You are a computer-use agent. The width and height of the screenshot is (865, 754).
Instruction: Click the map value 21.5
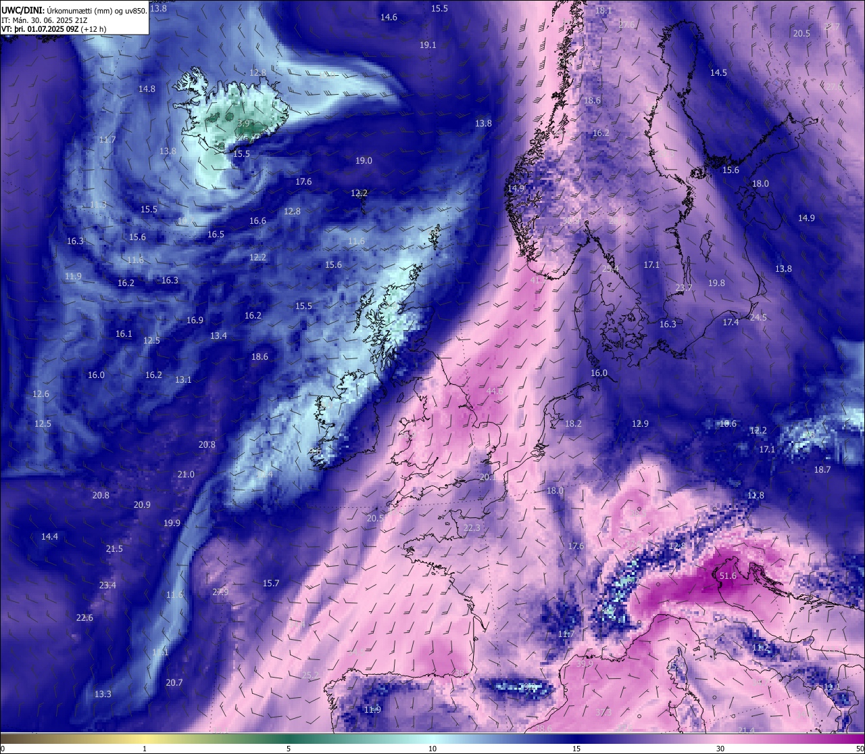114,549
